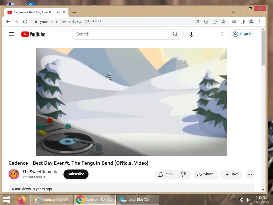273x205 pixels.
Task: Open Chrome three-dot menu
Action: pos(260,22)
